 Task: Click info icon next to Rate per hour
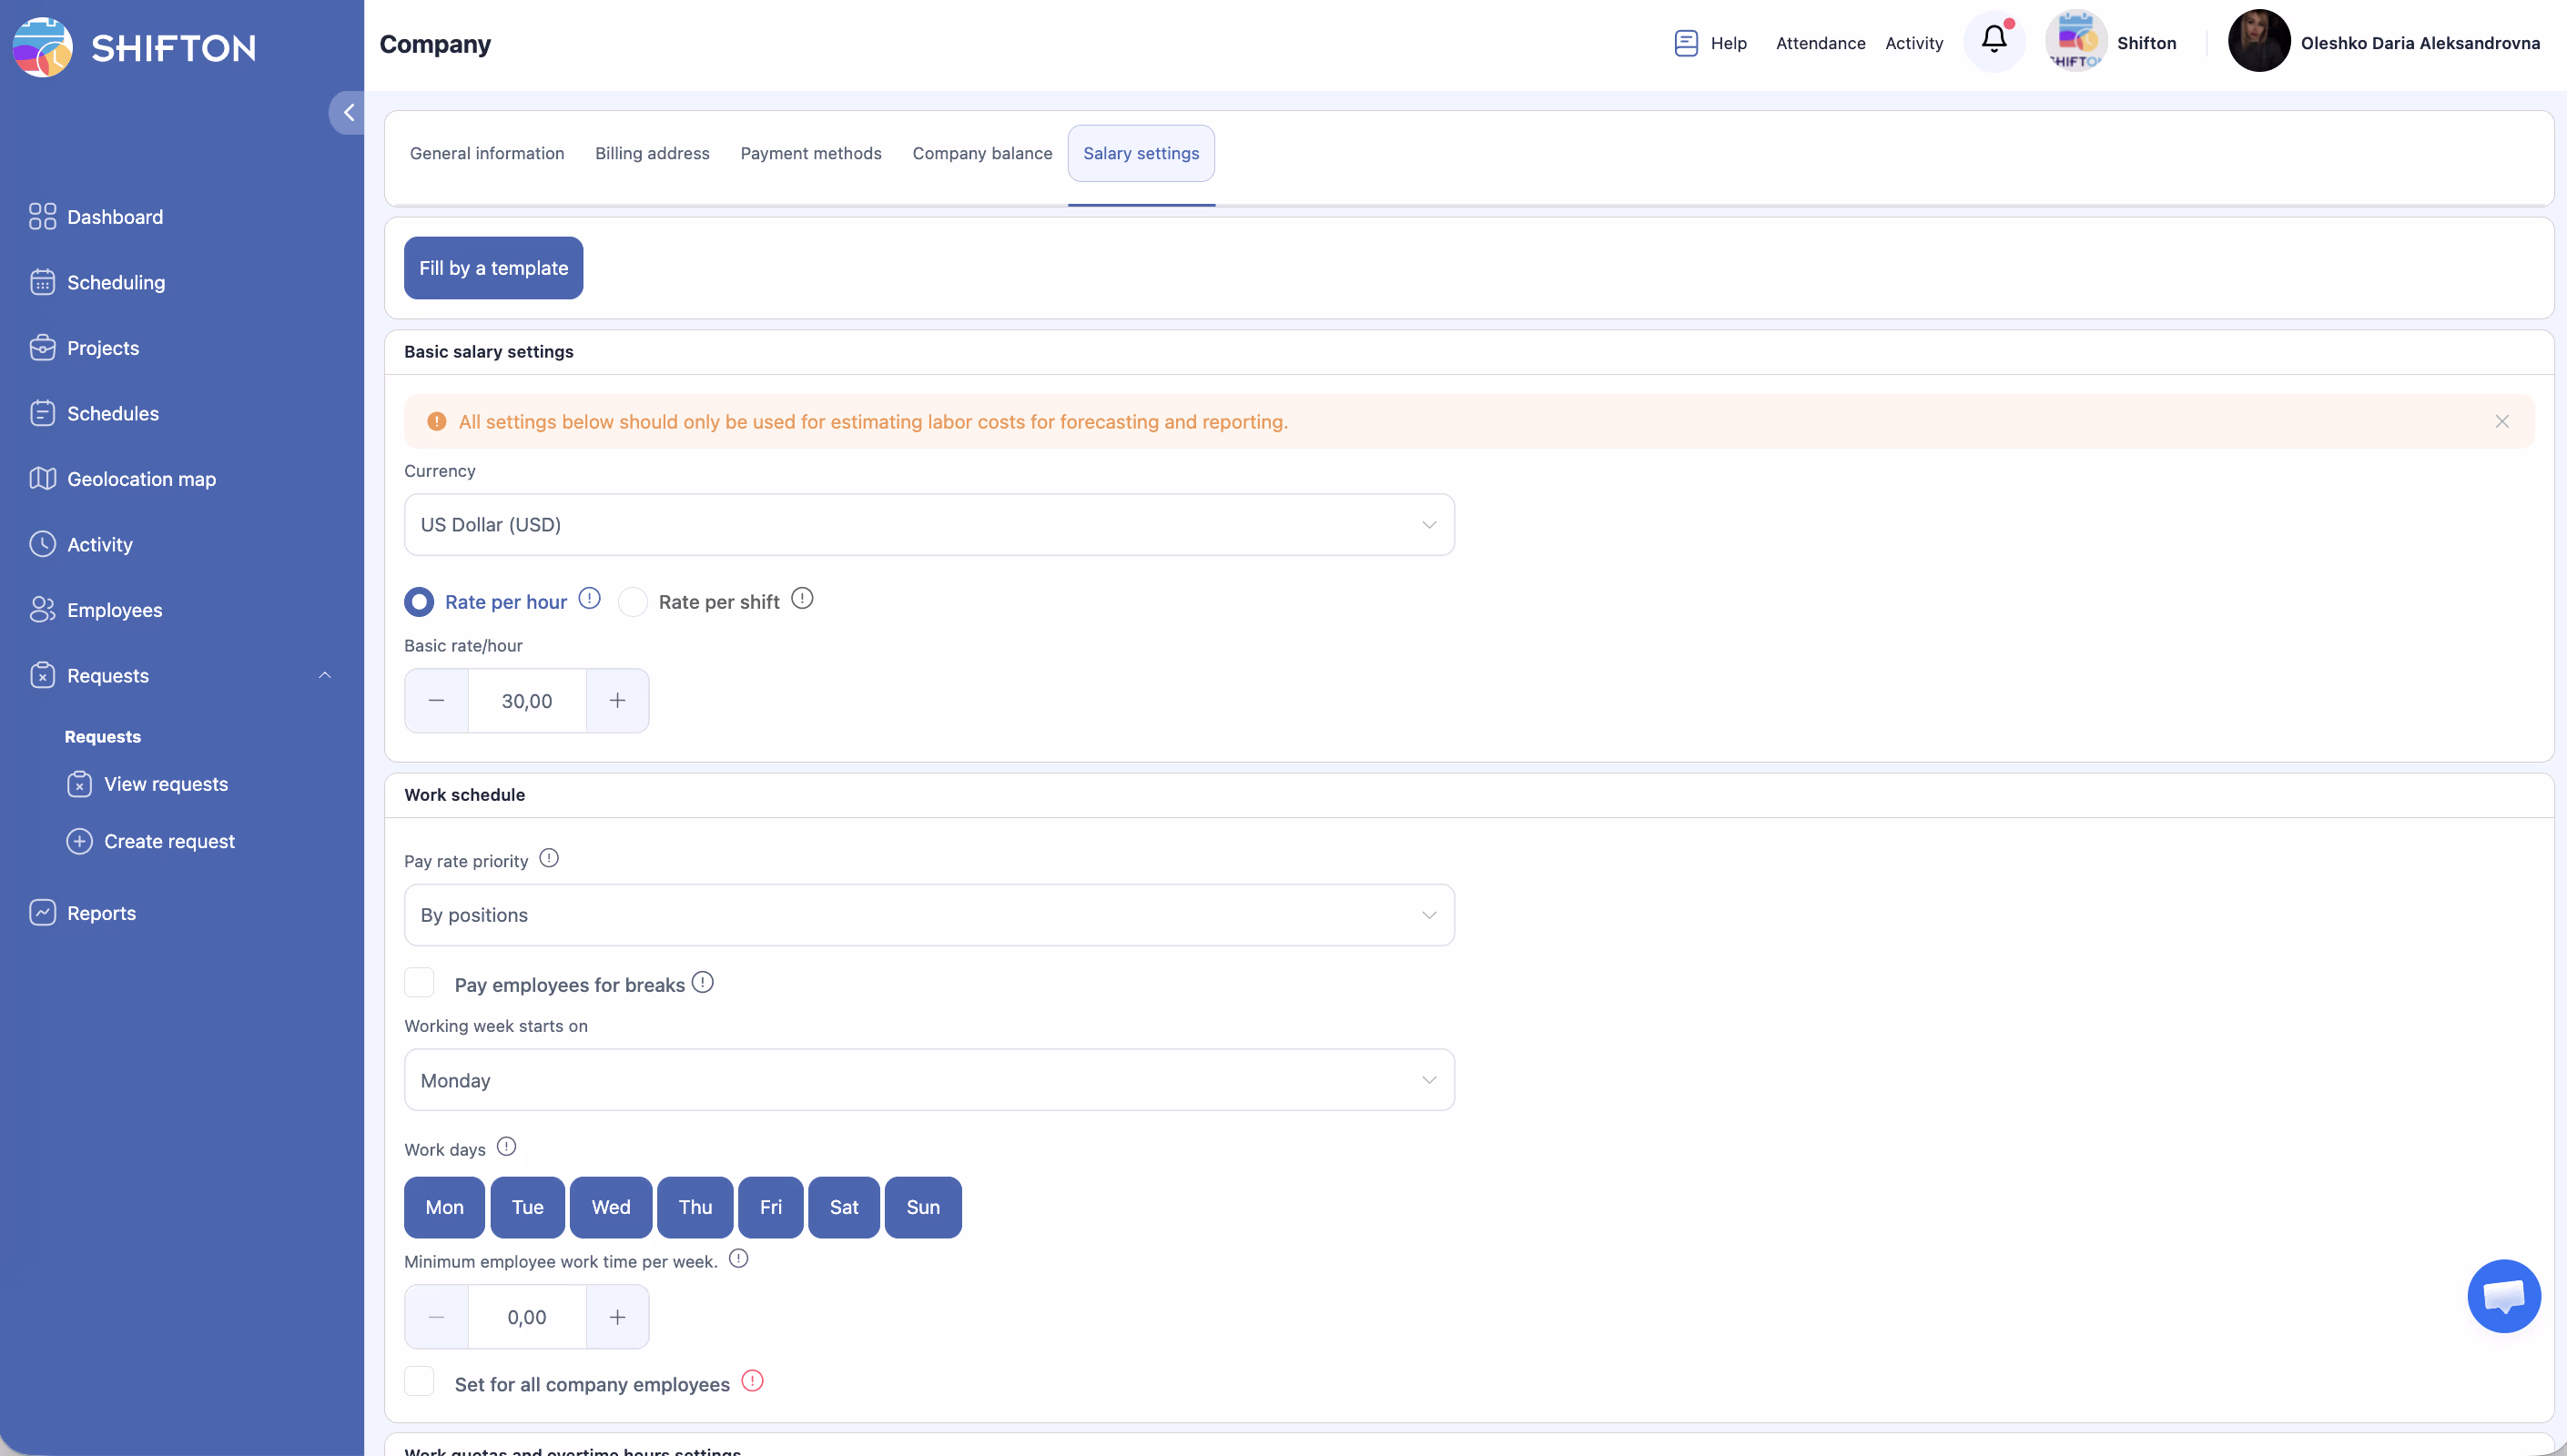(590, 598)
